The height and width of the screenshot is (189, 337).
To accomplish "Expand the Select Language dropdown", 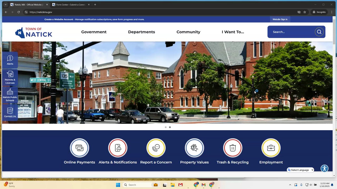I will pyautogui.click(x=301, y=170).
